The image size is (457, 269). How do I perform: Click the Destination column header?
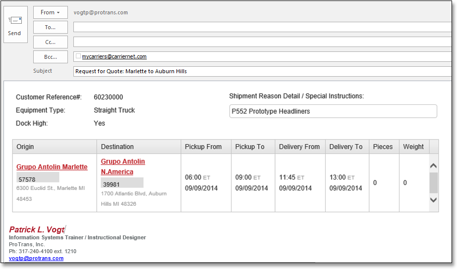click(x=139, y=147)
